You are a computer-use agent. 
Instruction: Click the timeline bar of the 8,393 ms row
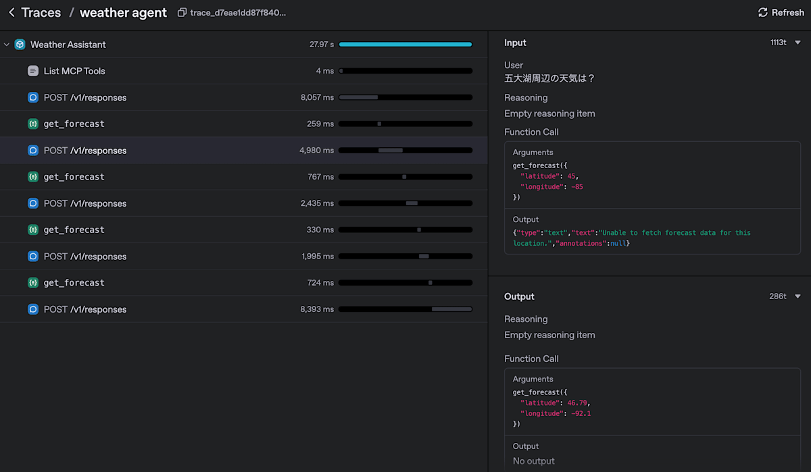(x=405, y=309)
